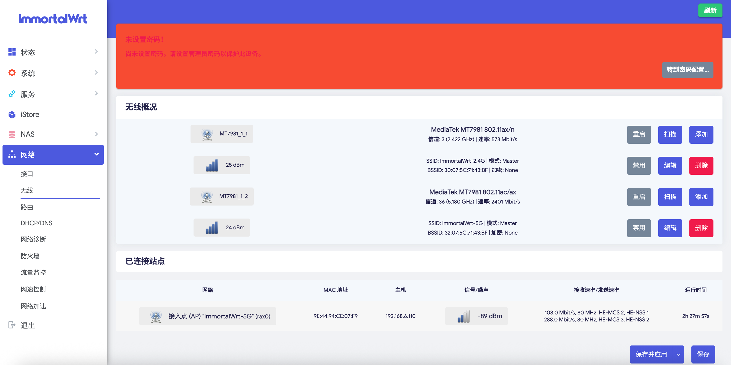Click the ImmortalWrt logo

pos(53,19)
